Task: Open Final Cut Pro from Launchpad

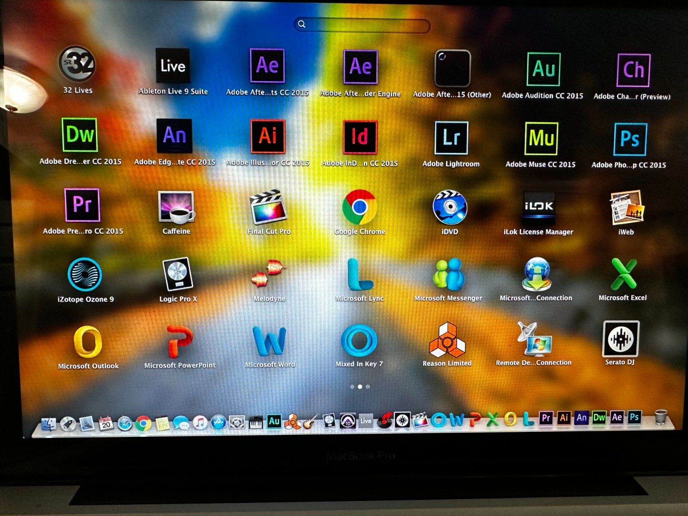Action: [268, 207]
